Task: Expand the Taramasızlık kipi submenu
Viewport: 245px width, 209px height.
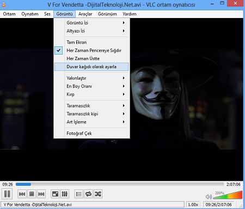Action: click(x=91, y=114)
